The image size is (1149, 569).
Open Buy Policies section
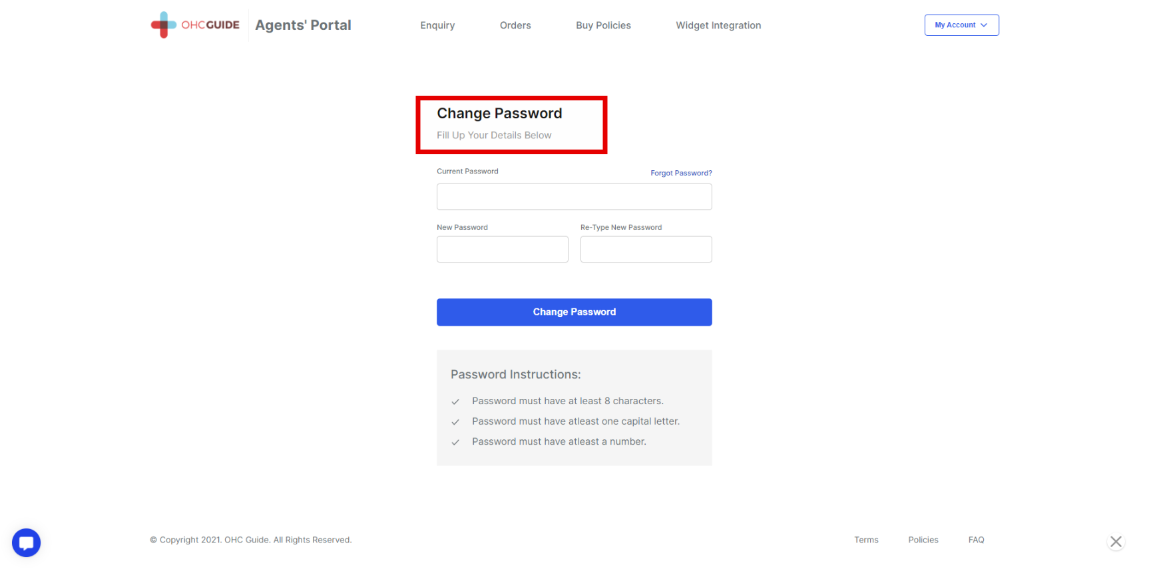(603, 25)
